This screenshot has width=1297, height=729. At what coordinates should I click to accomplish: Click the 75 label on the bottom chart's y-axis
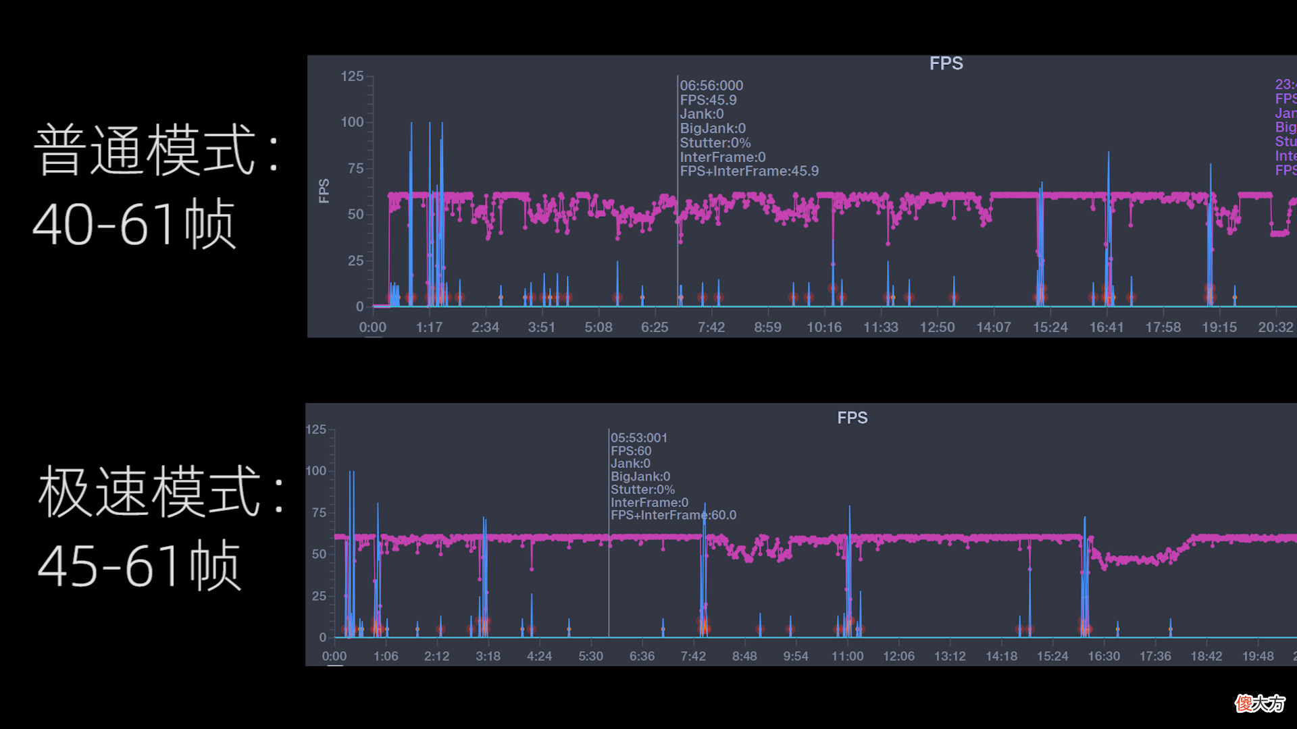click(x=319, y=513)
